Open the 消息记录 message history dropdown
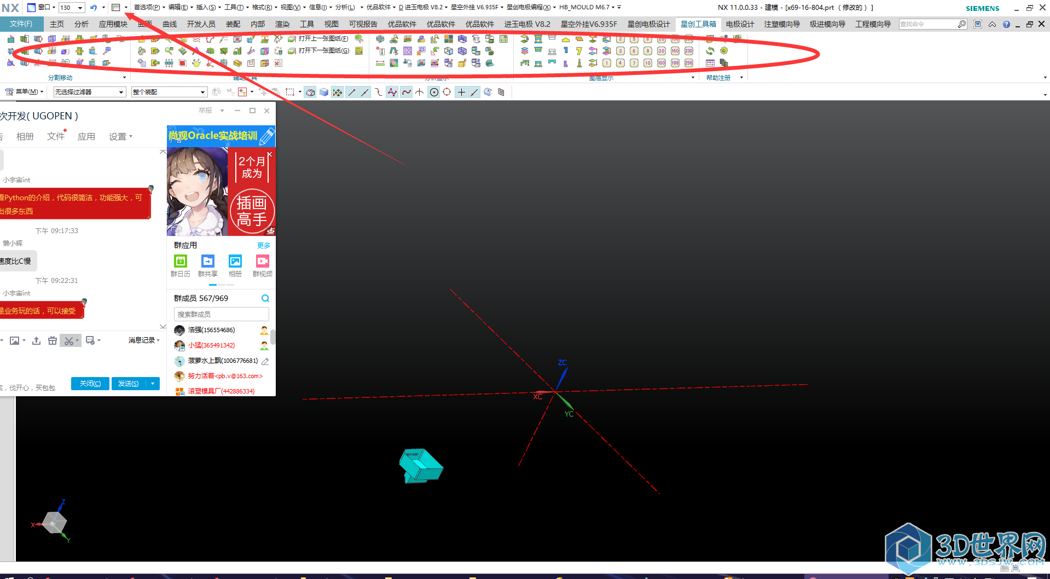 coord(144,340)
